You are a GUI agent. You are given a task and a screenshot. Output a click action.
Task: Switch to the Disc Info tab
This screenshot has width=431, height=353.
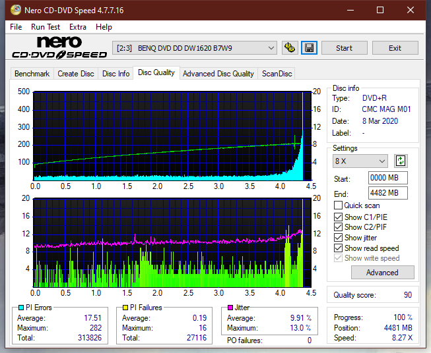(x=116, y=74)
